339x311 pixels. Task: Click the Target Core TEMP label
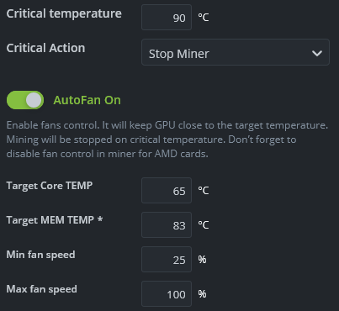coord(50,186)
